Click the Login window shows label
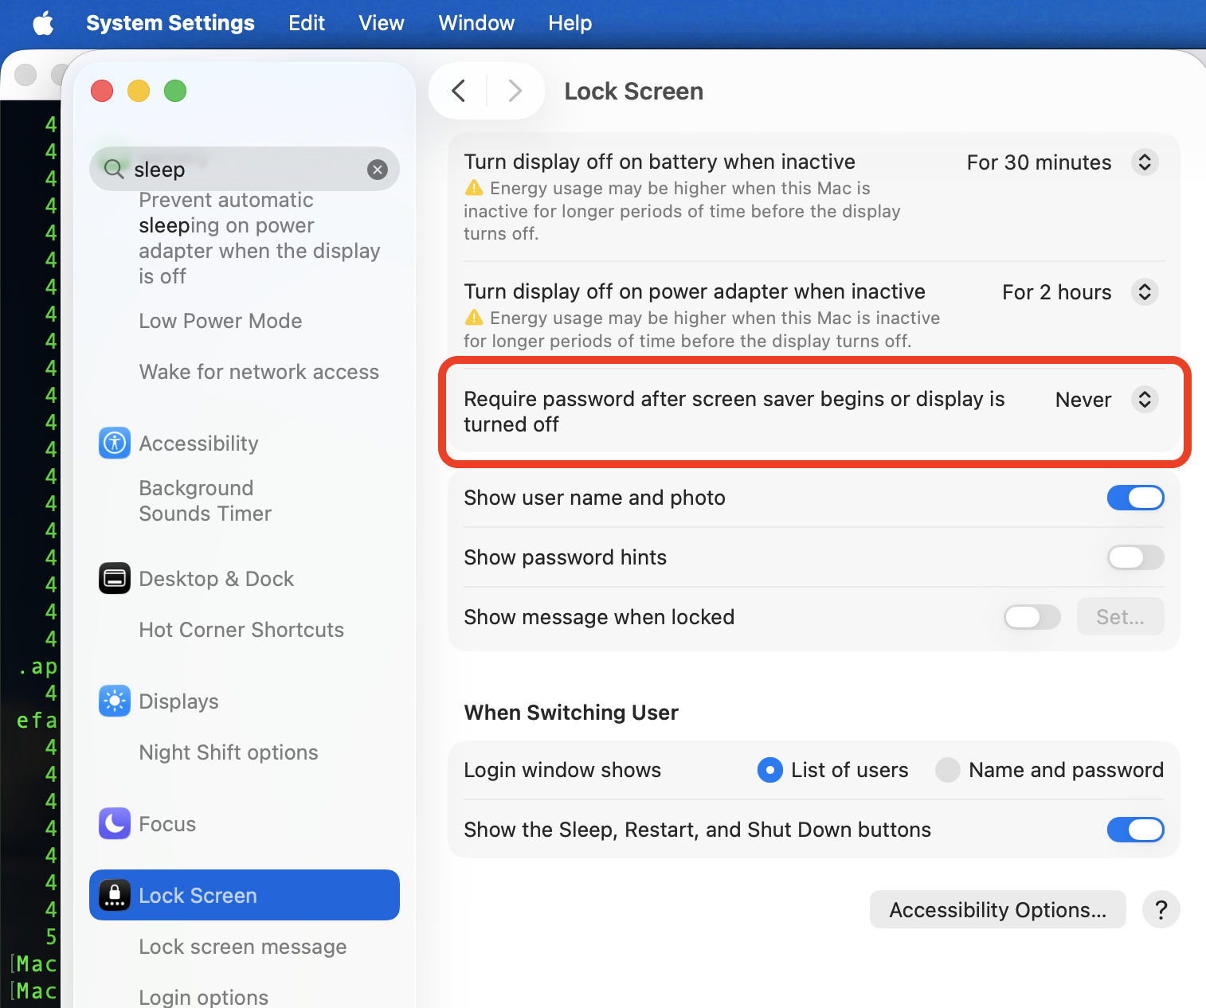 pyautogui.click(x=562, y=770)
